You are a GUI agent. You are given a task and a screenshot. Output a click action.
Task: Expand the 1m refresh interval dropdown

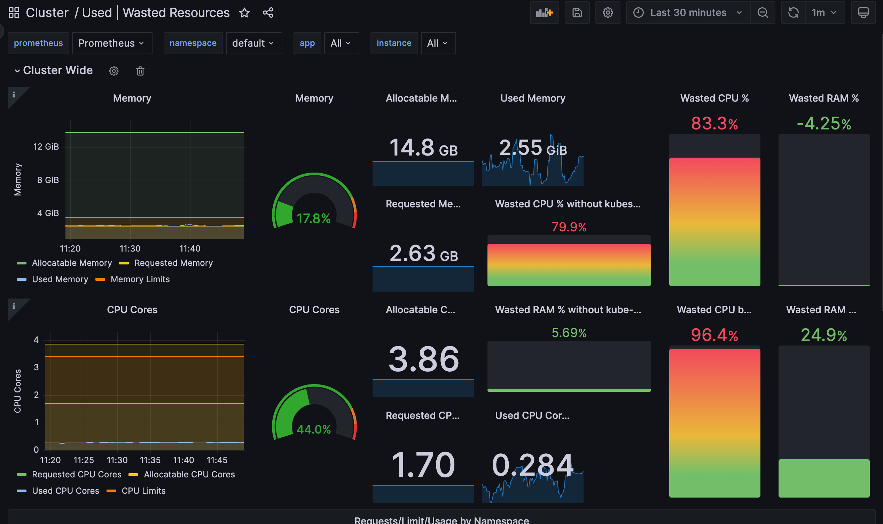825,13
